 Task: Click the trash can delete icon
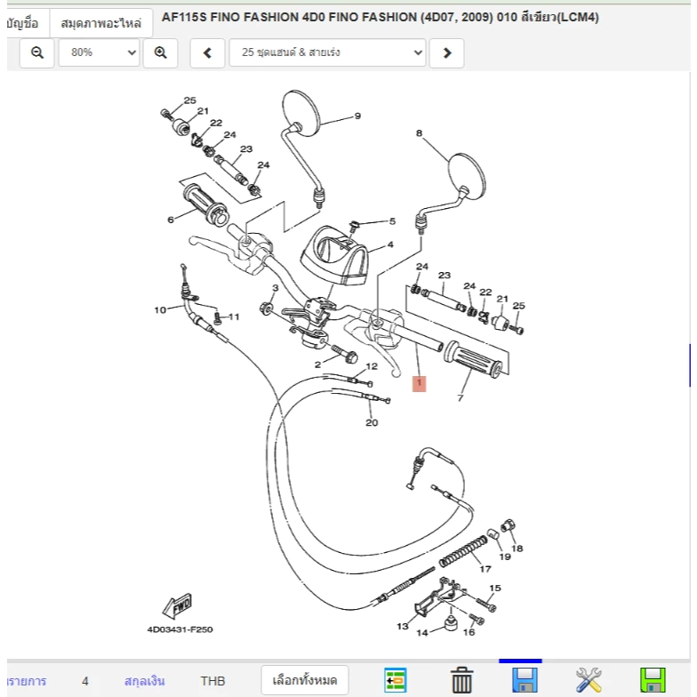coord(461,680)
